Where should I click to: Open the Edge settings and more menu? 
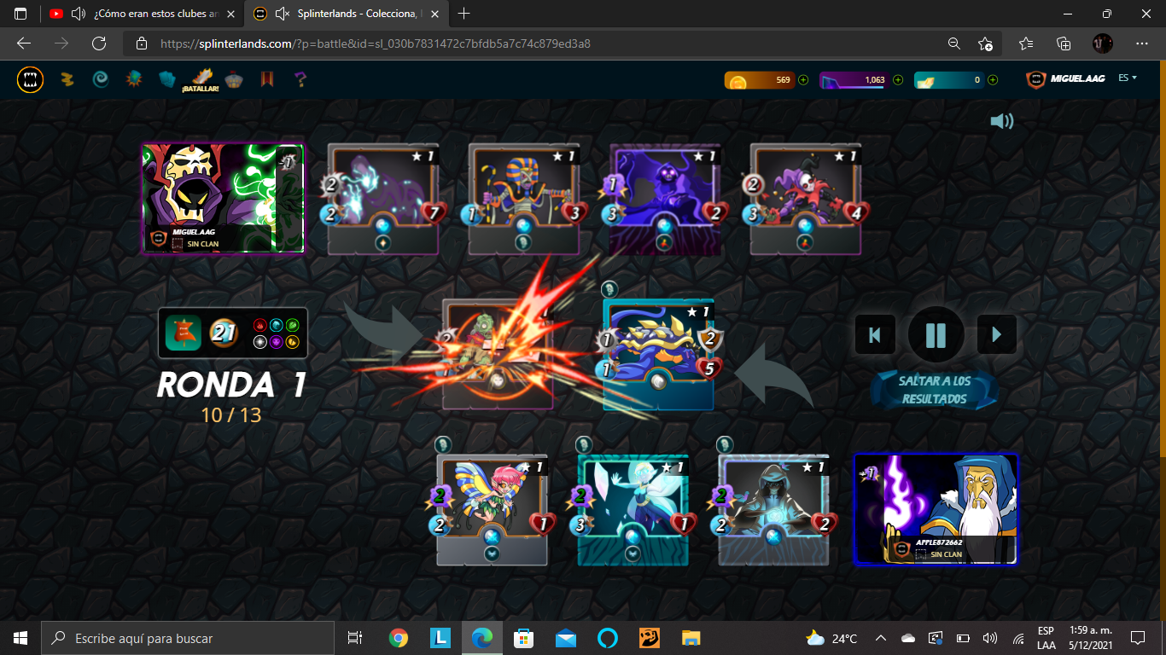[x=1142, y=43]
